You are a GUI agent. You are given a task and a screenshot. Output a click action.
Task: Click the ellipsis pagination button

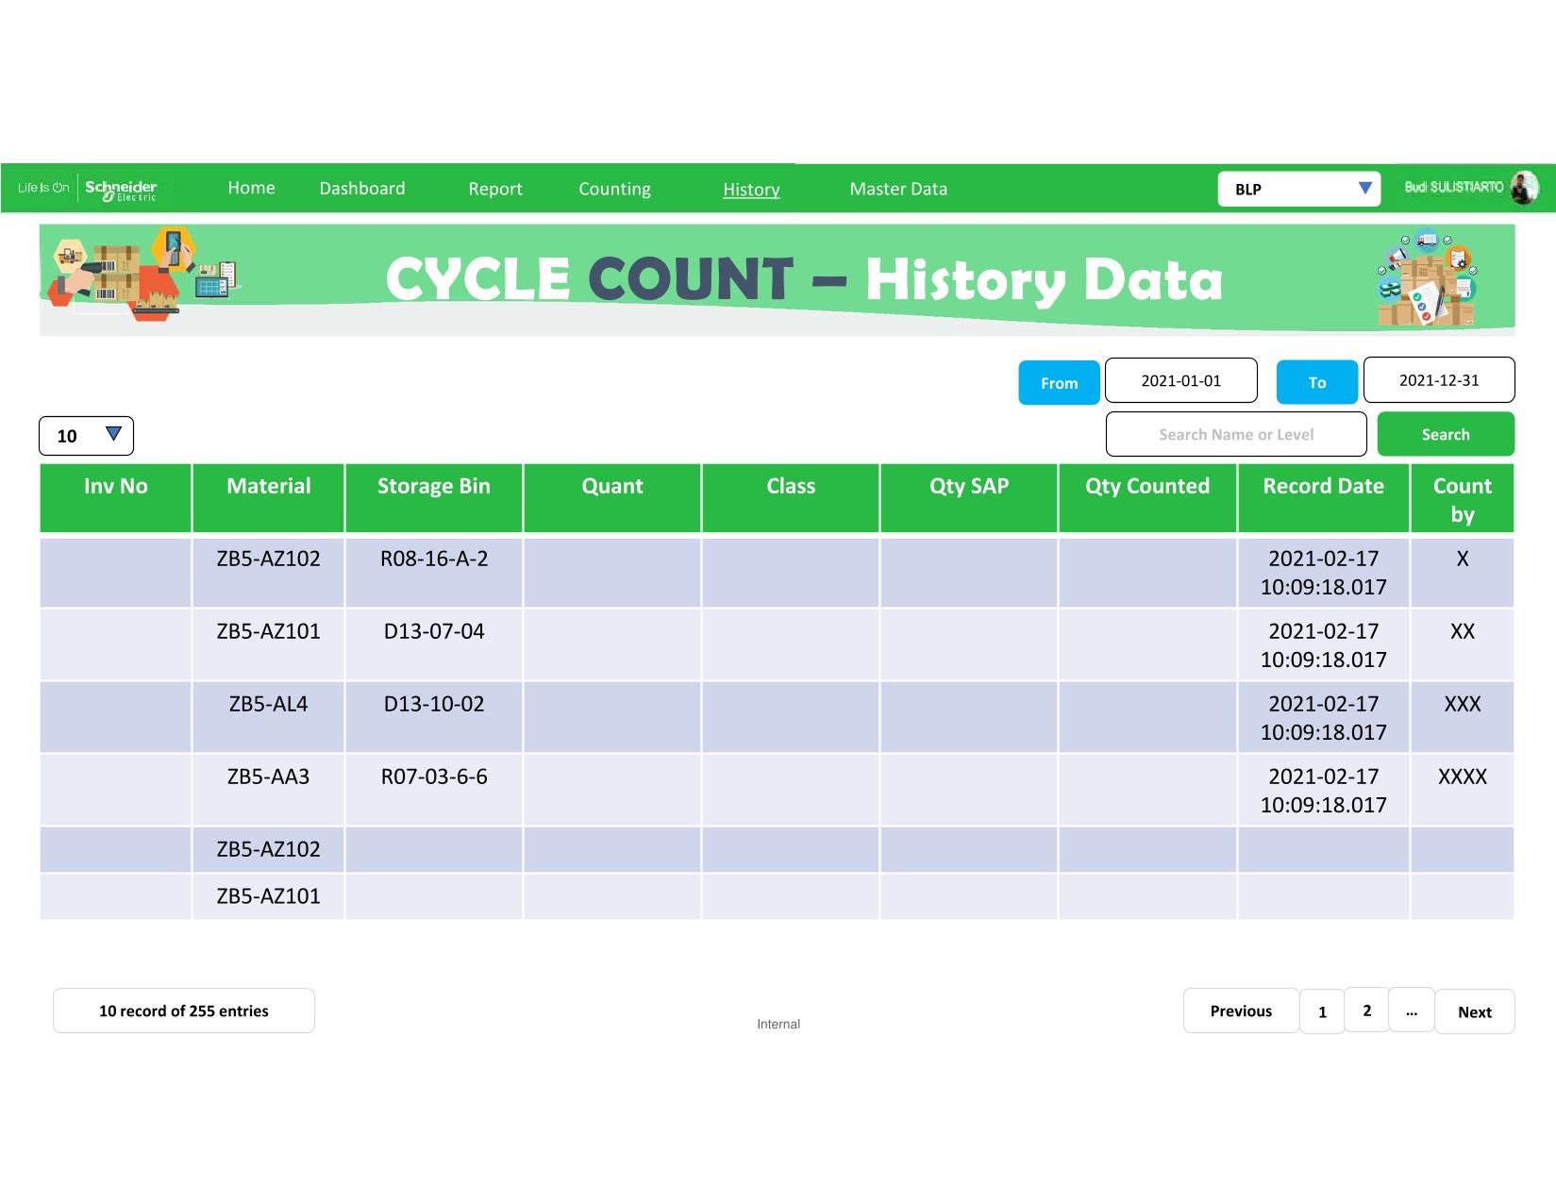point(1412,1011)
